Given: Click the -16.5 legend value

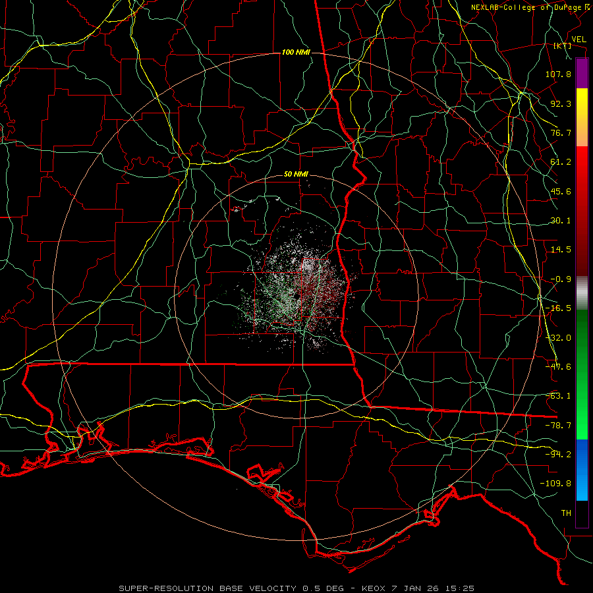Looking at the screenshot, I should coord(558,308).
